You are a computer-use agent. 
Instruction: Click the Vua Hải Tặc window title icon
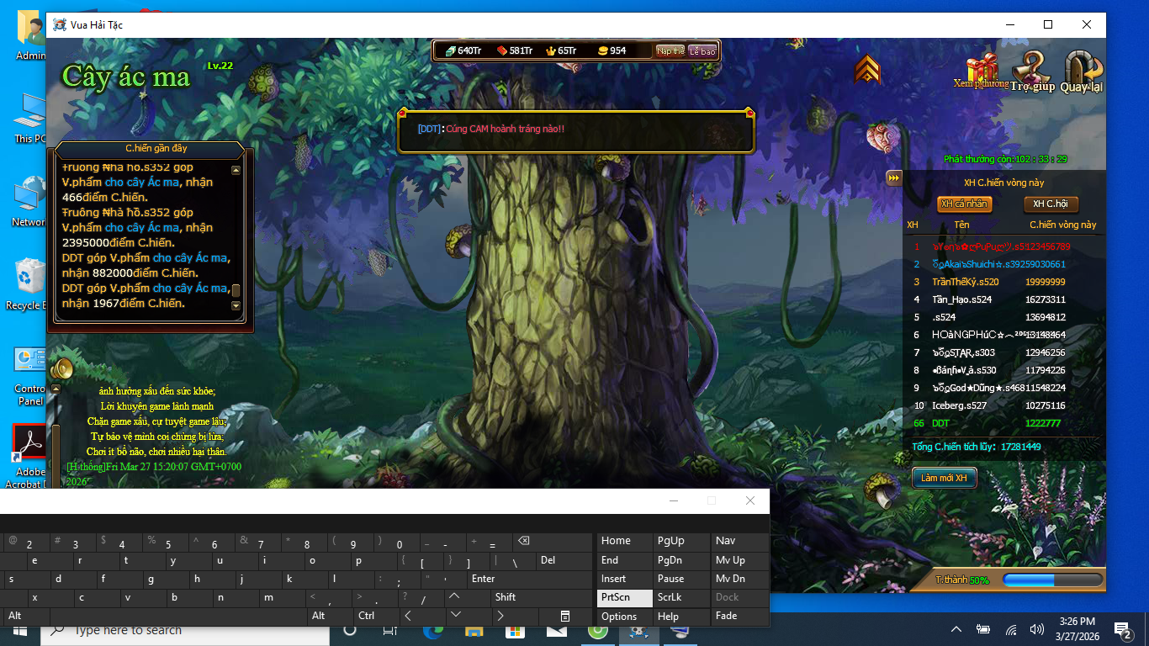[60, 25]
